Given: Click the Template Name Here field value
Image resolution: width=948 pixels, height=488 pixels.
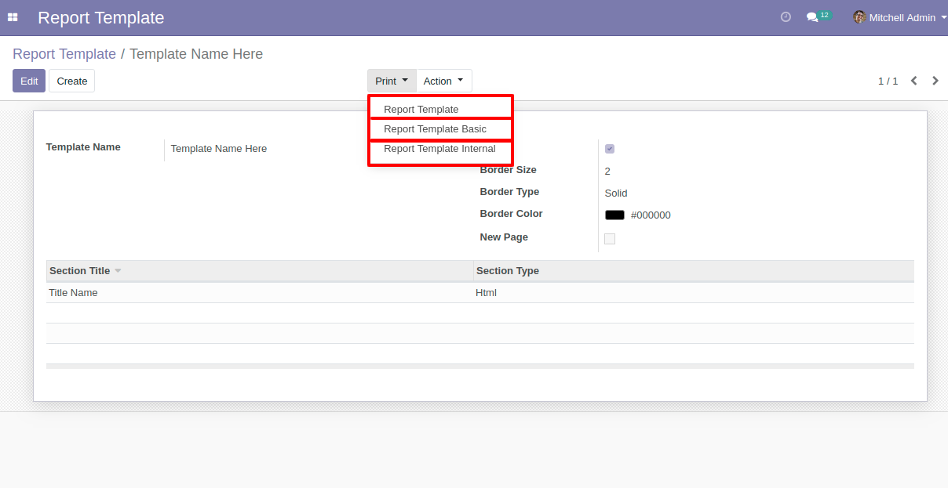Looking at the screenshot, I should click(x=219, y=149).
